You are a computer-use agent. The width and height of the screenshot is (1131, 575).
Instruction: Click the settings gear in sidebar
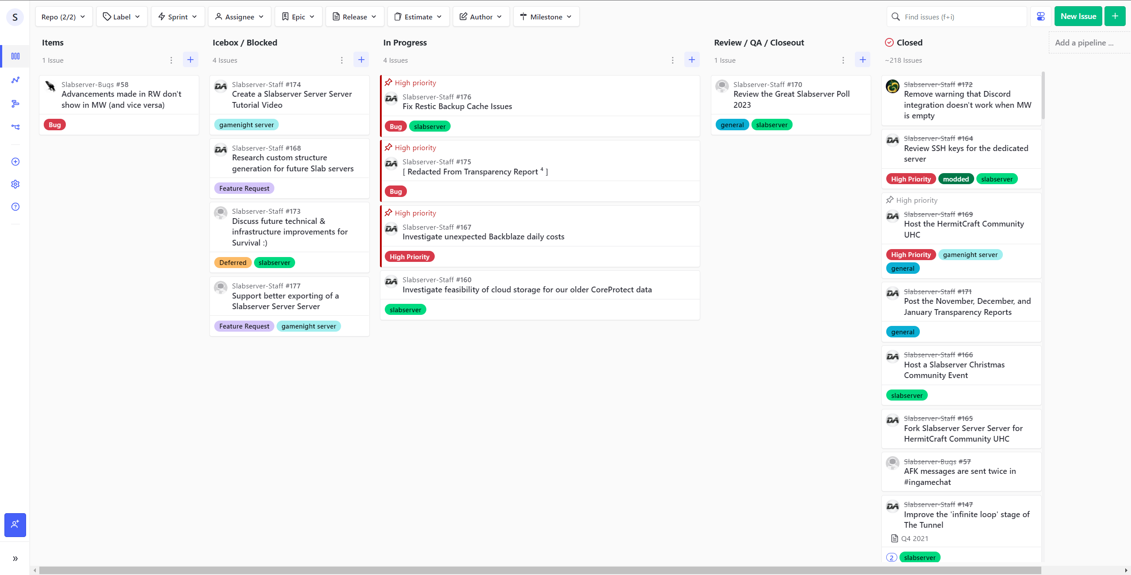click(x=15, y=184)
